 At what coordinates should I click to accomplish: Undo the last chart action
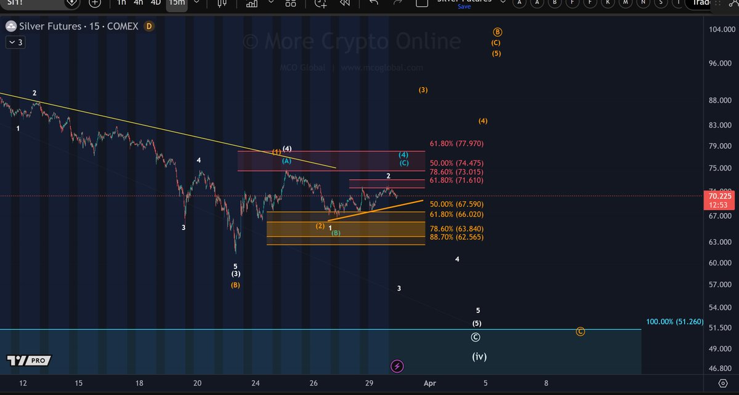pyautogui.click(x=374, y=2)
